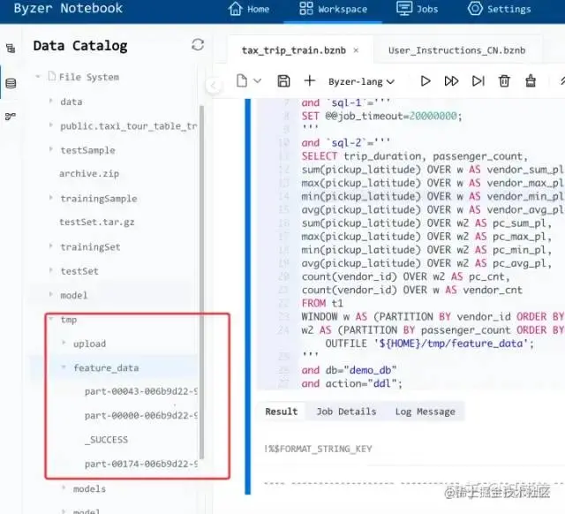Expand the trainingSample folder
565x514 pixels.
point(51,198)
